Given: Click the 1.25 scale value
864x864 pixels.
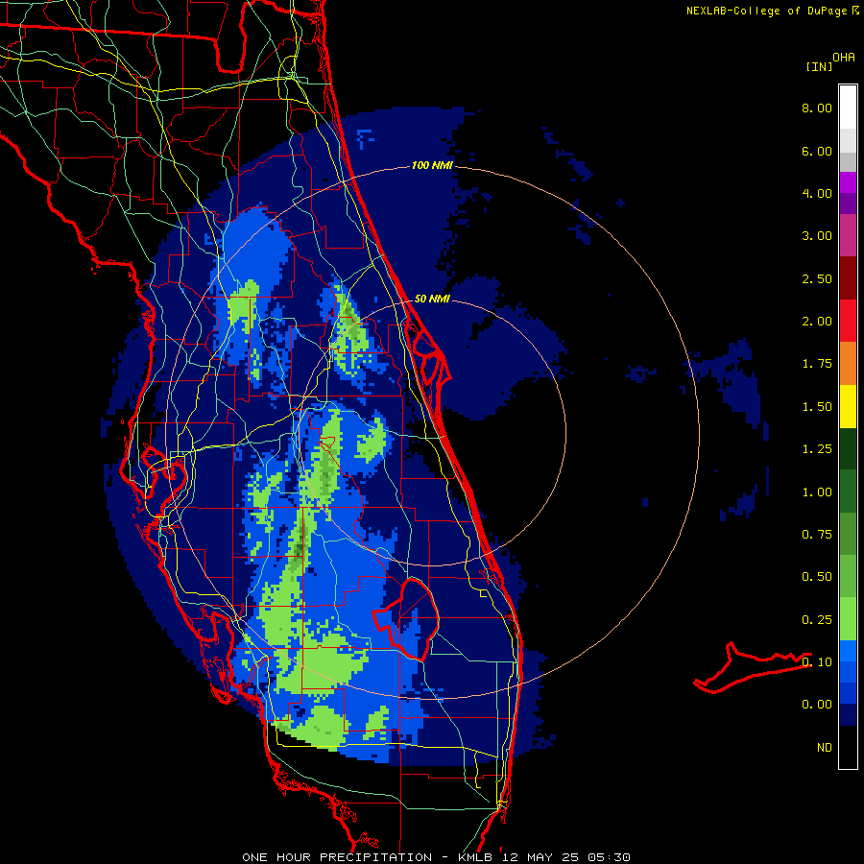Looking at the screenshot, I should 817,449.
